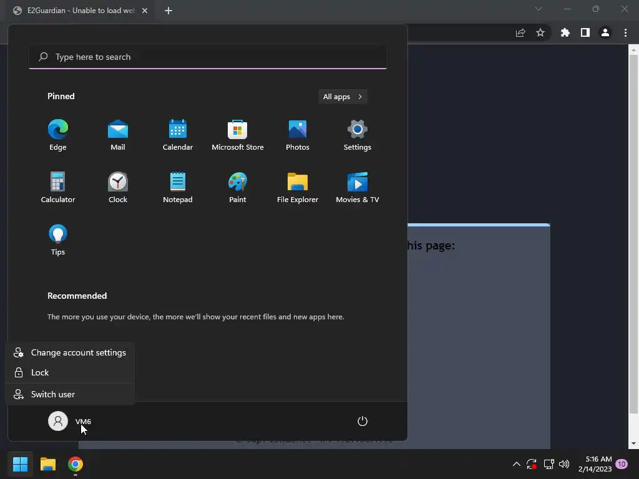639x479 pixels.
Task: Open the Chrome tab search chevron
Action: tap(539, 9)
